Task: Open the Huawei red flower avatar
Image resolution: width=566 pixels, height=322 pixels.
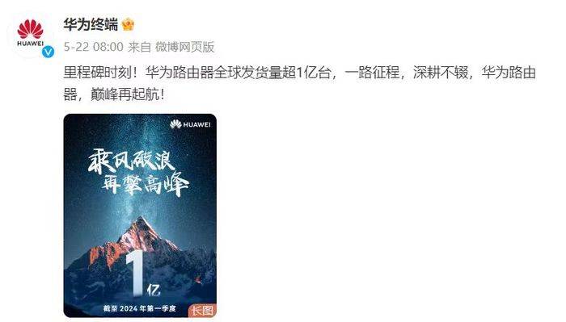Action: coord(31,35)
